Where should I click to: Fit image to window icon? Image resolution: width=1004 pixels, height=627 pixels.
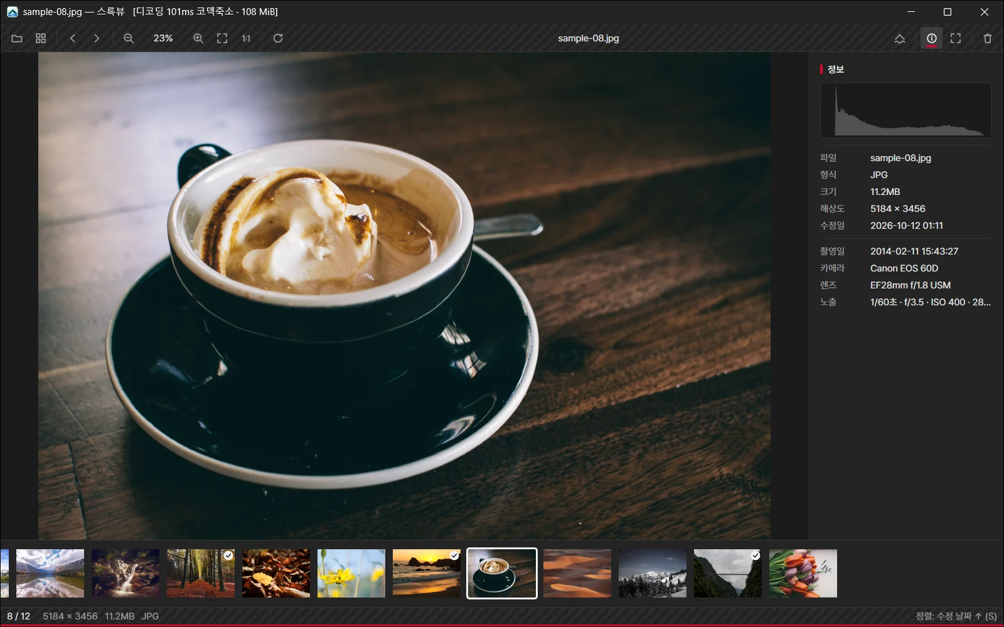click(222, 38)
